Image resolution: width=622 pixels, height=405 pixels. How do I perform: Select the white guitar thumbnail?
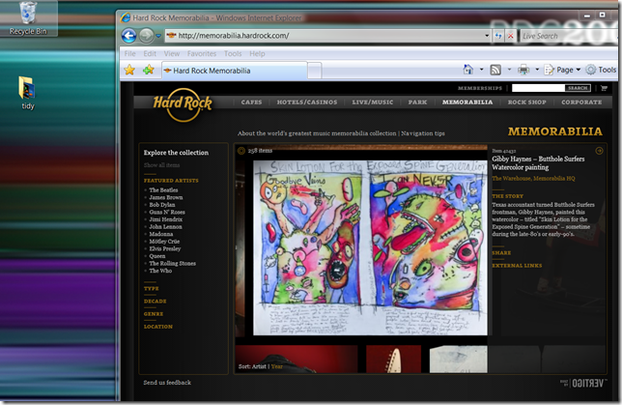[x=393, y=359]
